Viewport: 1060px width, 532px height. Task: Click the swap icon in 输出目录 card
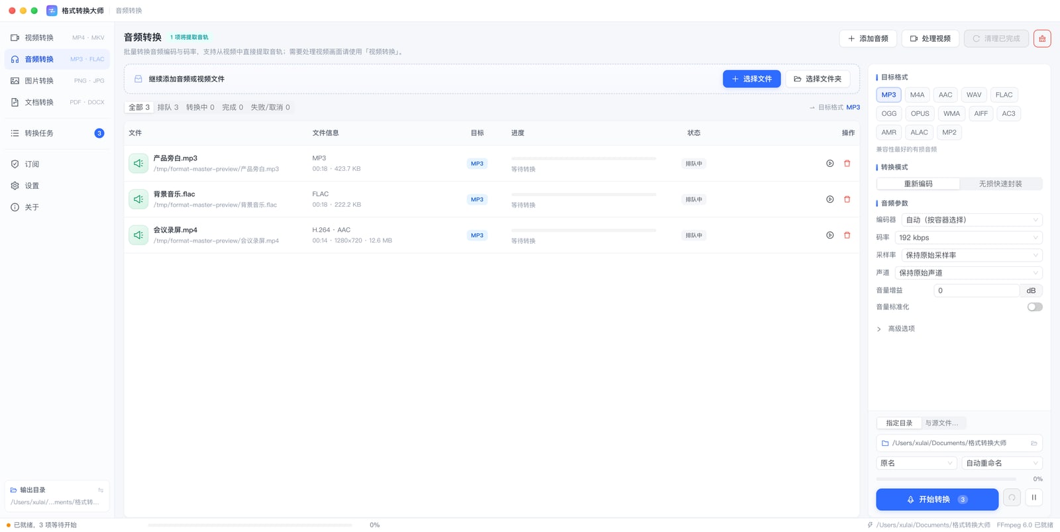coord(101,490)
